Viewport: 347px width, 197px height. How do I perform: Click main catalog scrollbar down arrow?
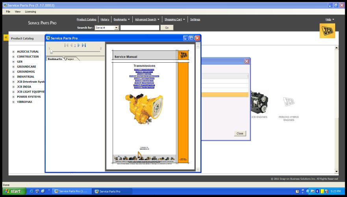(336, 171)
